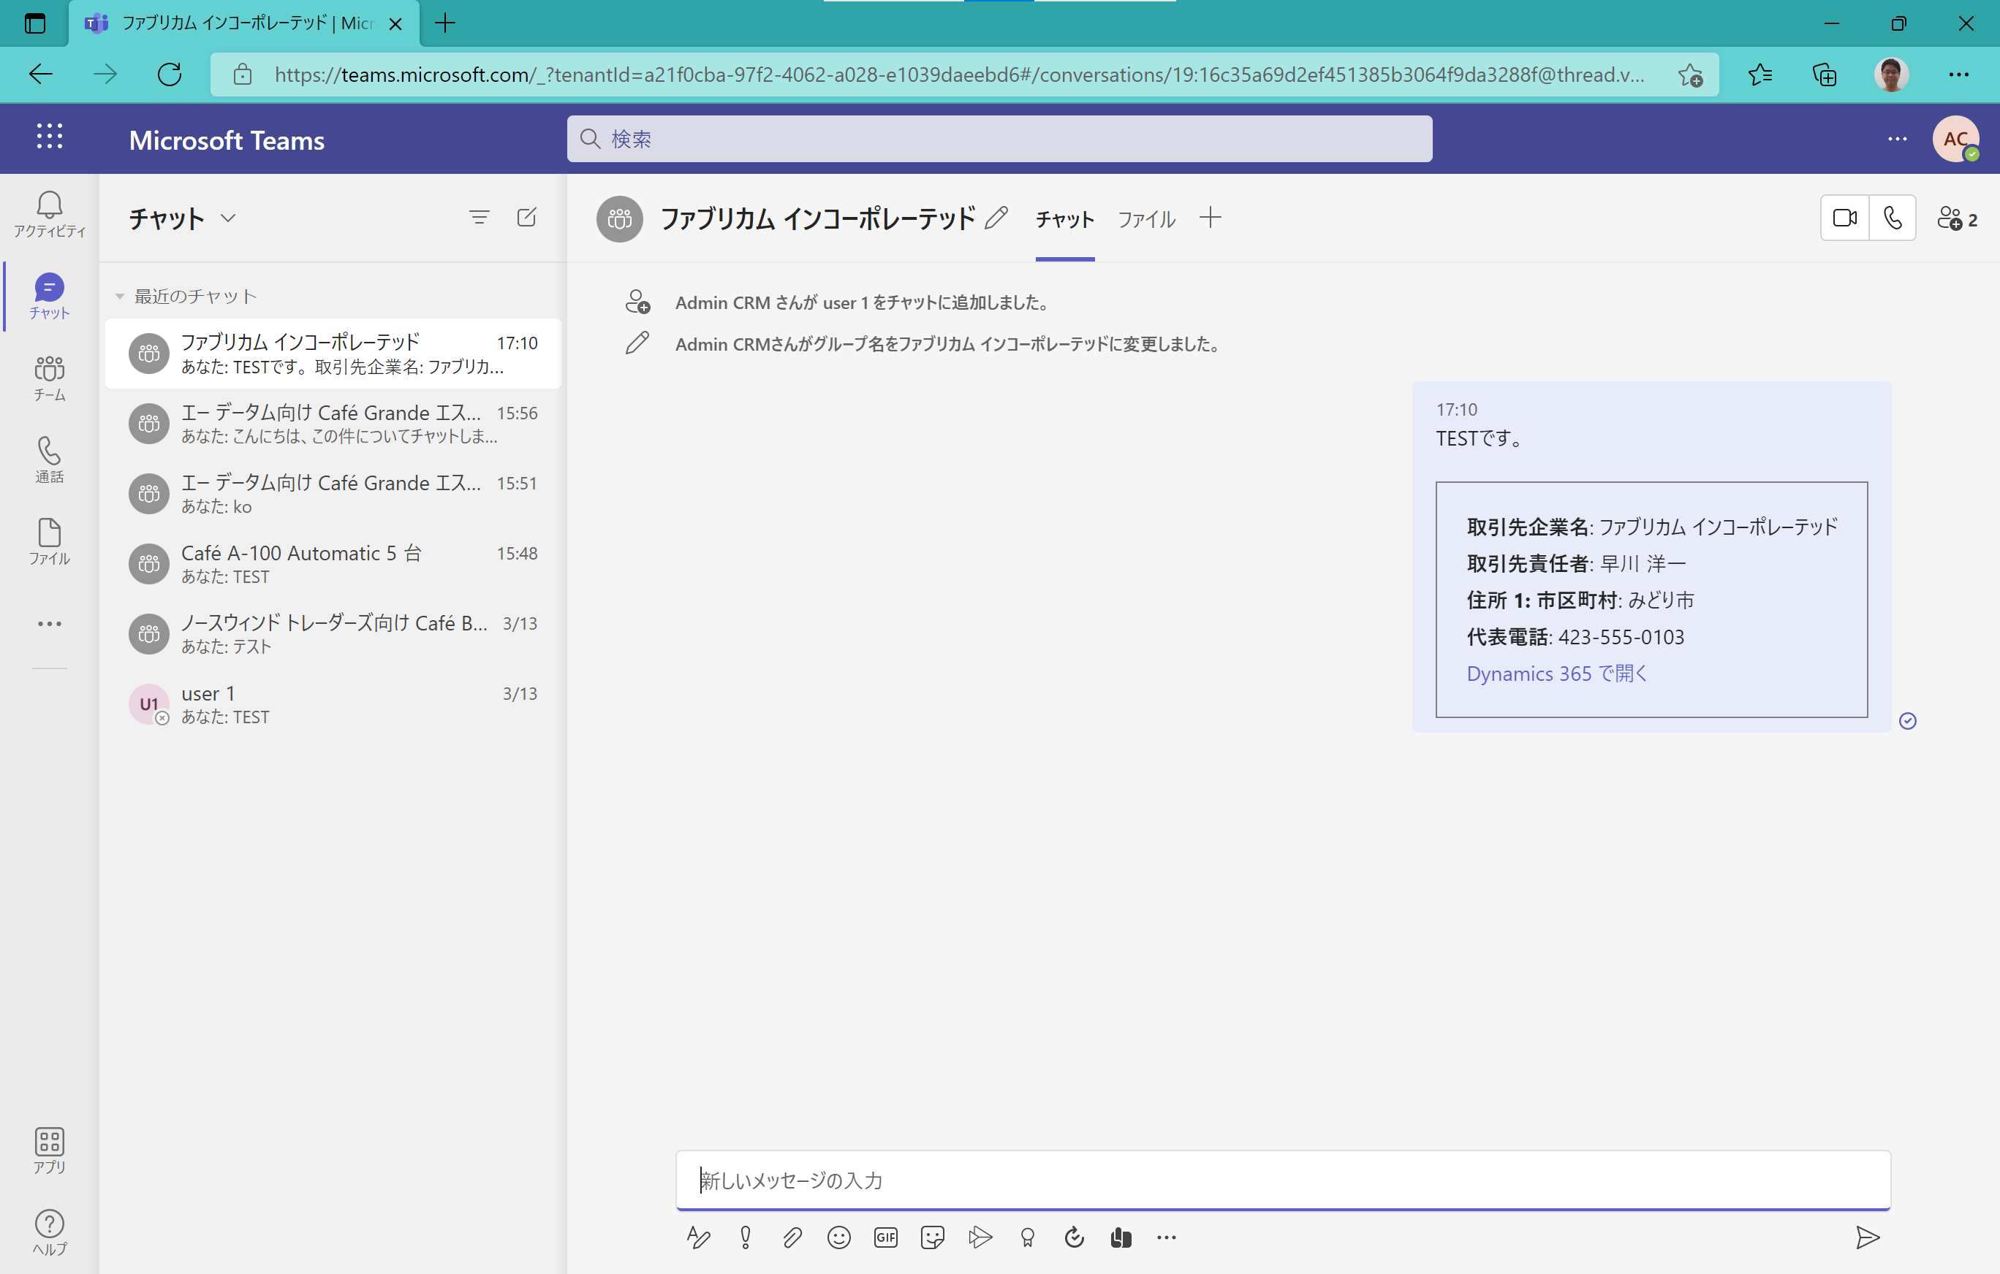Add this page to browser favorites
The image size is (2000, 1274).
1689,75
